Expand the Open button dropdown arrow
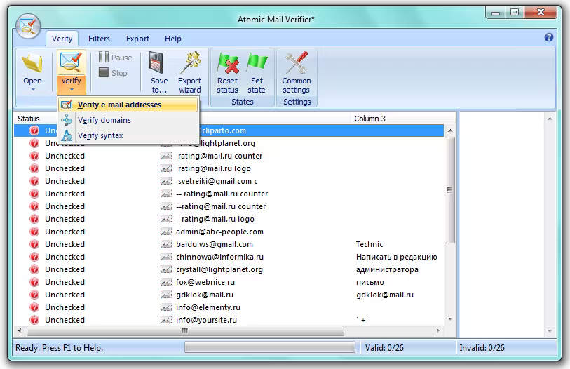Image resolution: width=570 pixels, height=369 pixels. click(32, 90)
